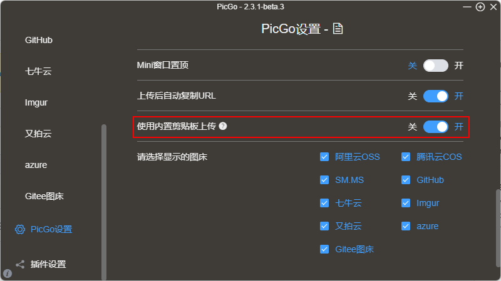This screenshot has width=501, height=281.
Task: Open Imgur sidebar entry
Action: point(36,102)
